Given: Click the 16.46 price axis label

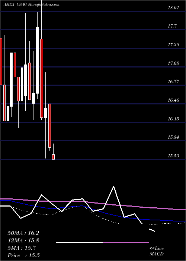Looking at the screenshot, I should pos(173,100).
